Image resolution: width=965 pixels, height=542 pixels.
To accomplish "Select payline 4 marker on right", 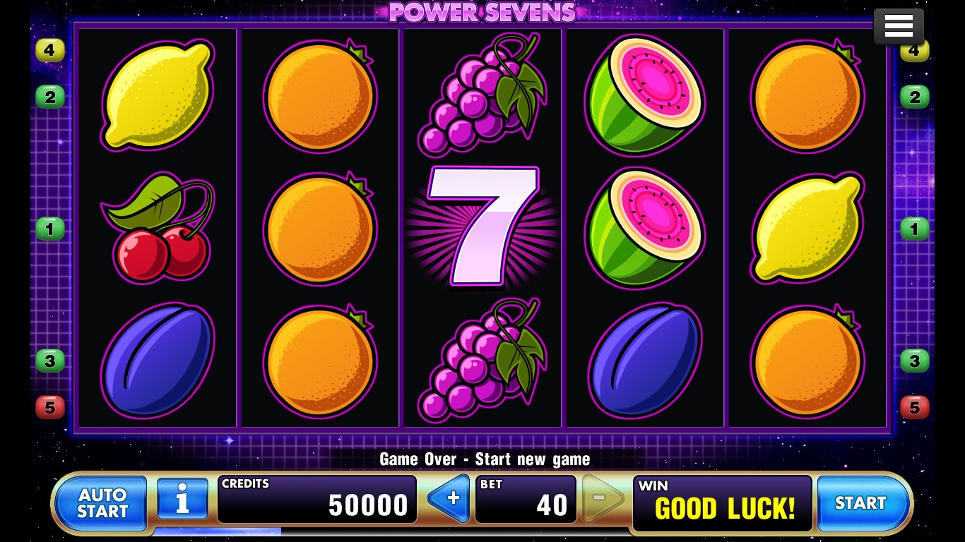I will (x=915, y=52).
